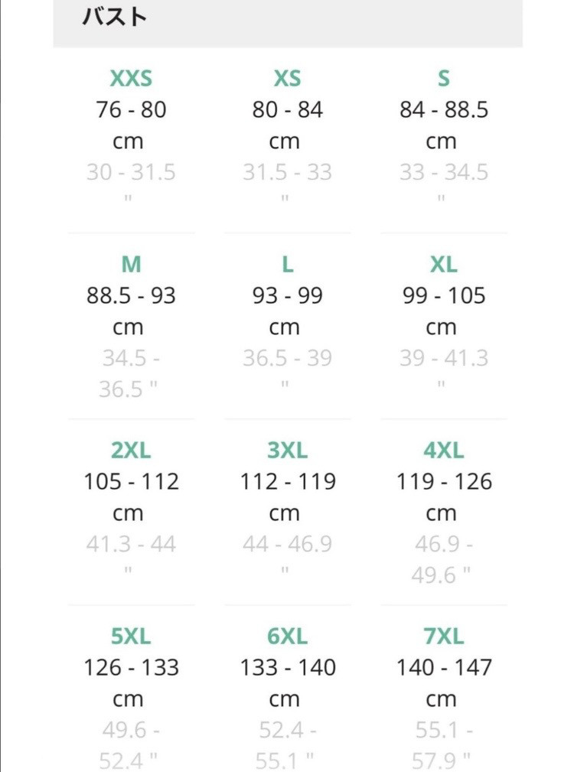Click the 2XL size label

131,450
